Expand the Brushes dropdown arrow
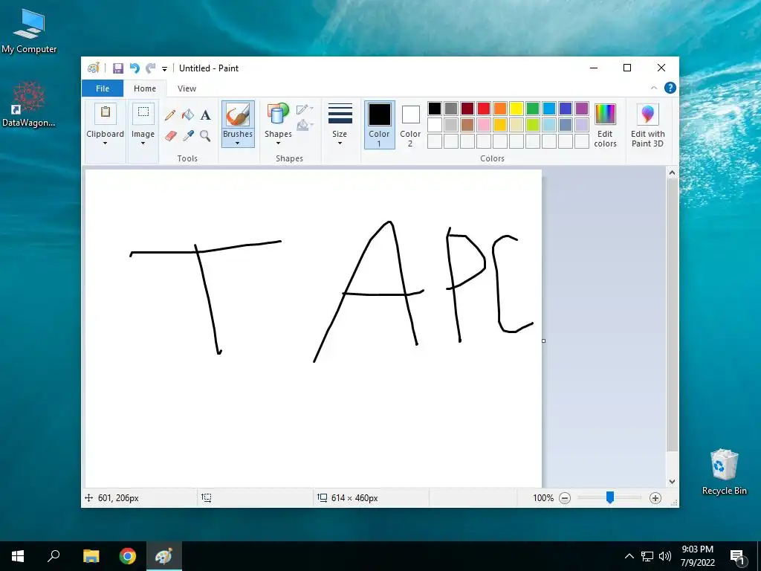 coord(237,143)
